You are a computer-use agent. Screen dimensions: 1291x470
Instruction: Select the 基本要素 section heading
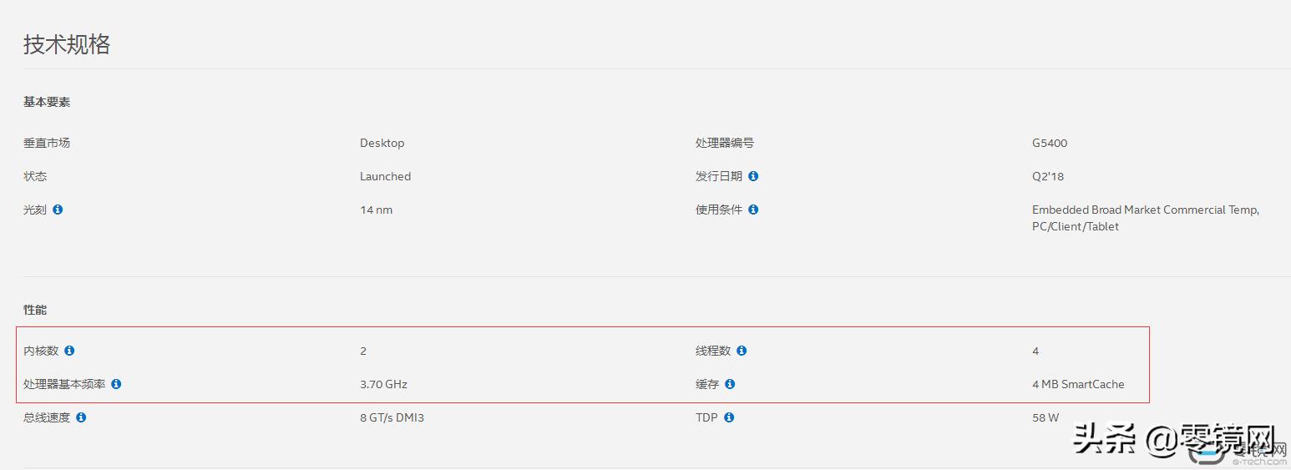pos(47,102)
